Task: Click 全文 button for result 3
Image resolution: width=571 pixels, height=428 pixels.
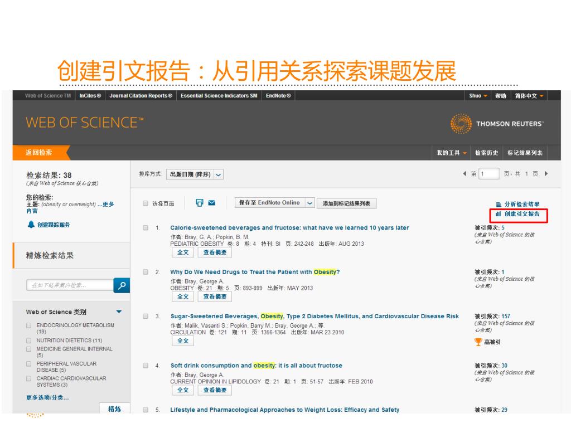Action: [183, 341]
